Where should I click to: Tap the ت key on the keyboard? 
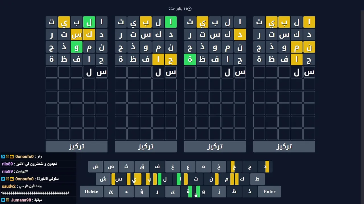(195, 179)
